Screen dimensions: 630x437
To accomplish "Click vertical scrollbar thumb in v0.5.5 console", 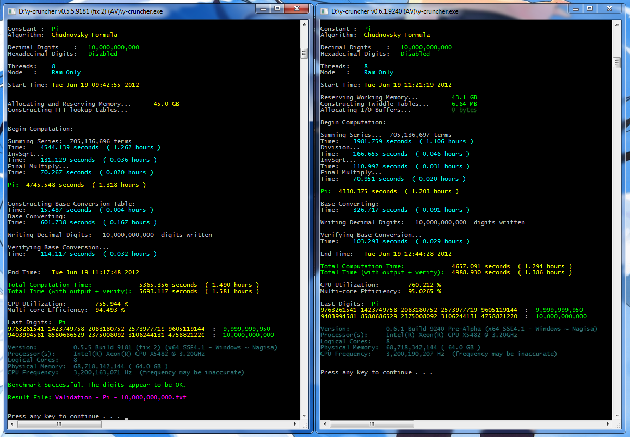I will coord(304,53).
